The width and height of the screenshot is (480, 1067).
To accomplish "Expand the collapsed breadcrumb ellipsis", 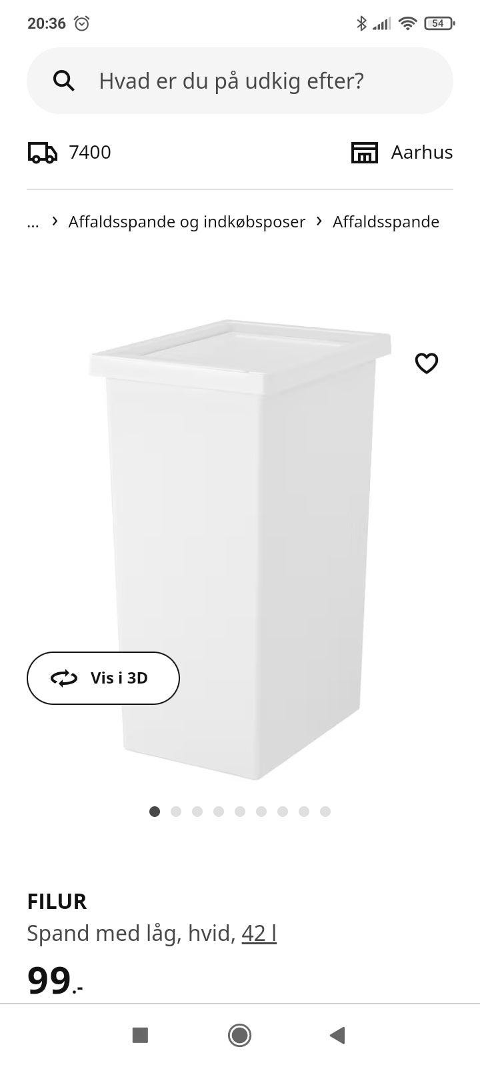I will (x=33, y=222).
